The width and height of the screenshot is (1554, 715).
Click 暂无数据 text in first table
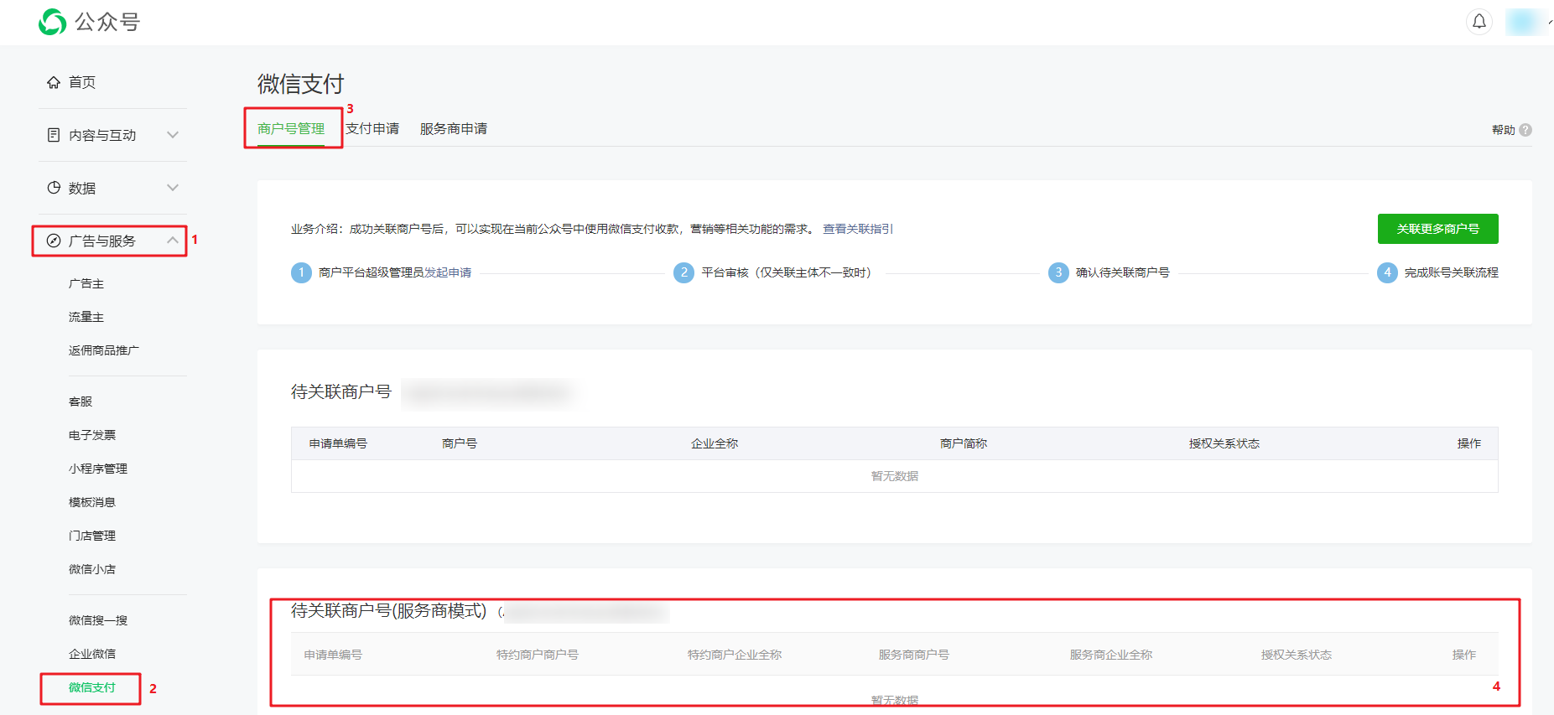[x=895, y=476]
